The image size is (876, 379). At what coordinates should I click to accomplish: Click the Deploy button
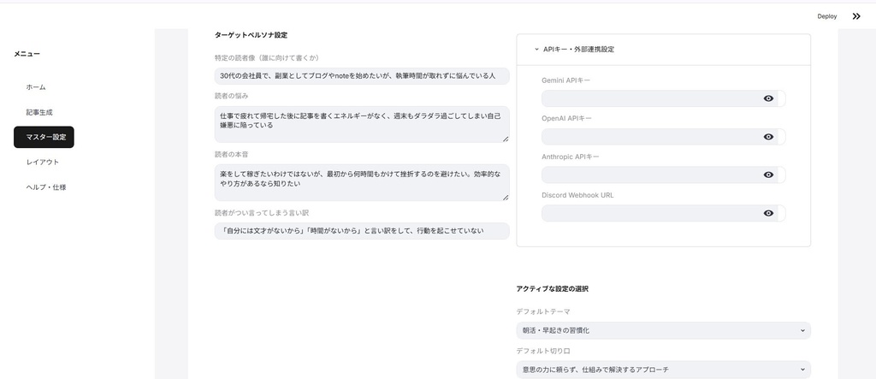827,16
